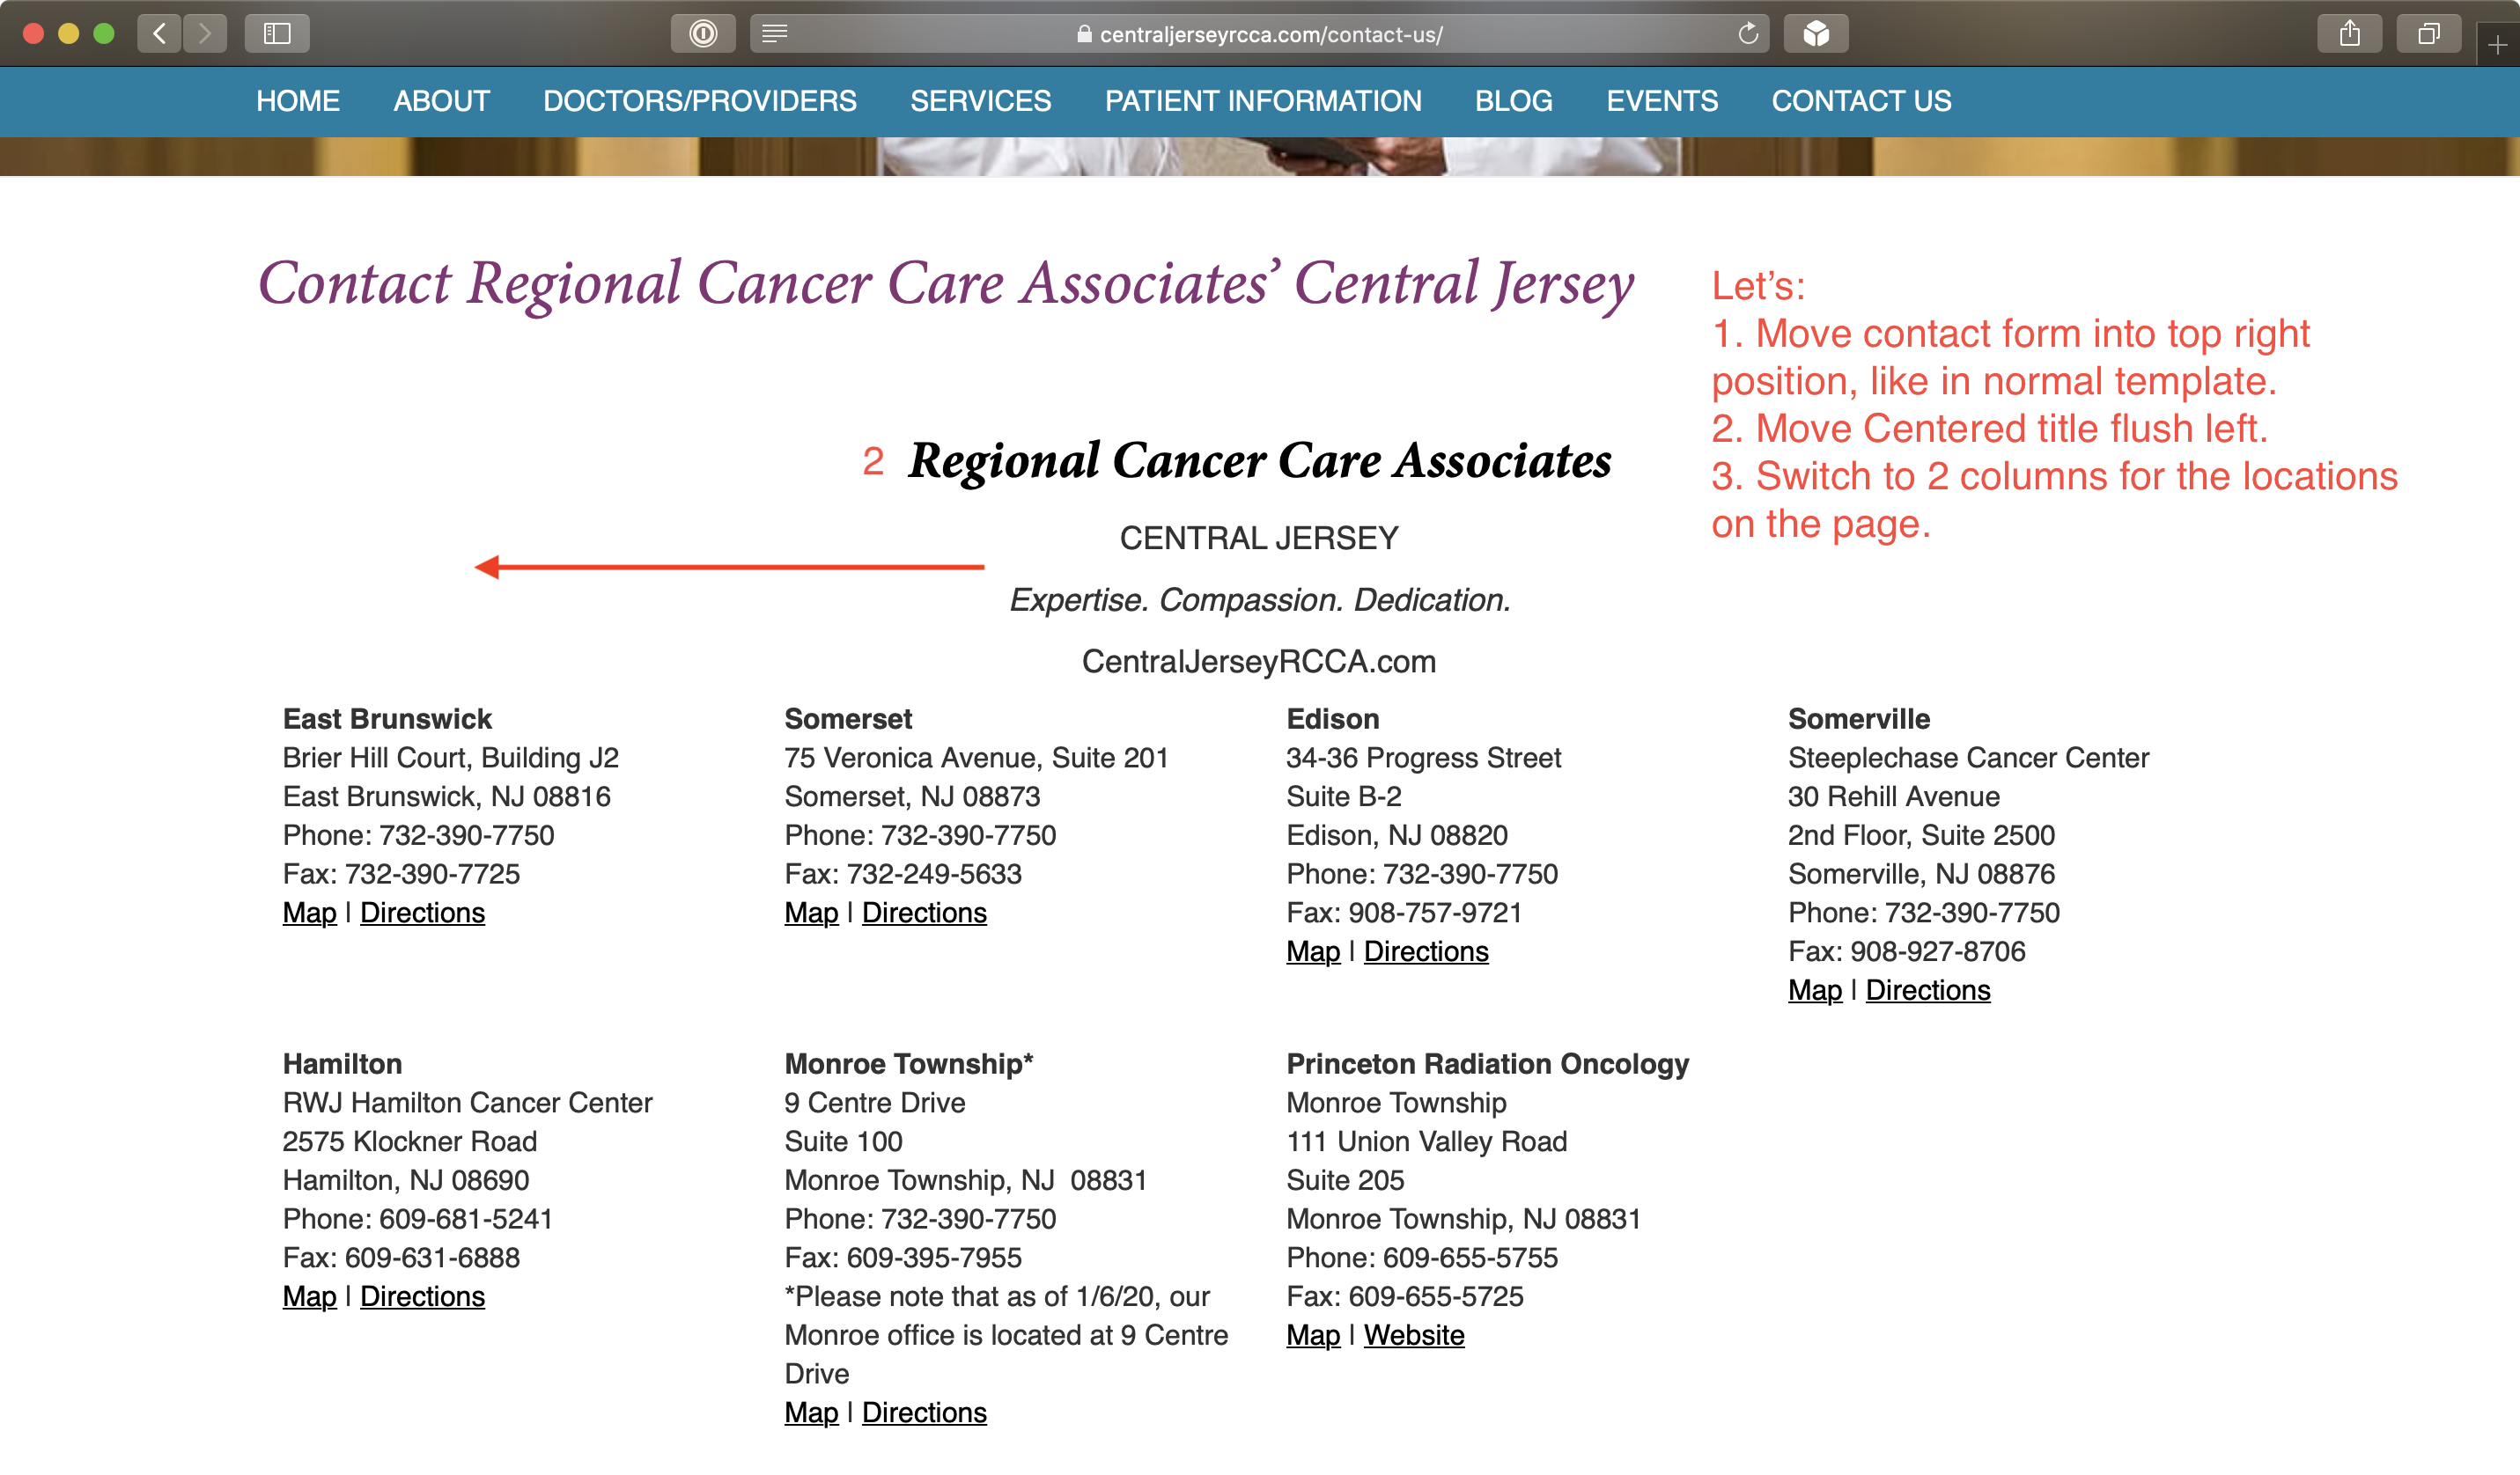Go to the EVENTS page
Screen dimensions: 2520x1475
[1662, 101]
